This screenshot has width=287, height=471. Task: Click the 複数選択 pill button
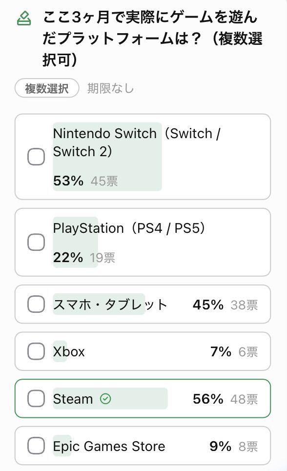pyautogui.click(x=47, y=88)
